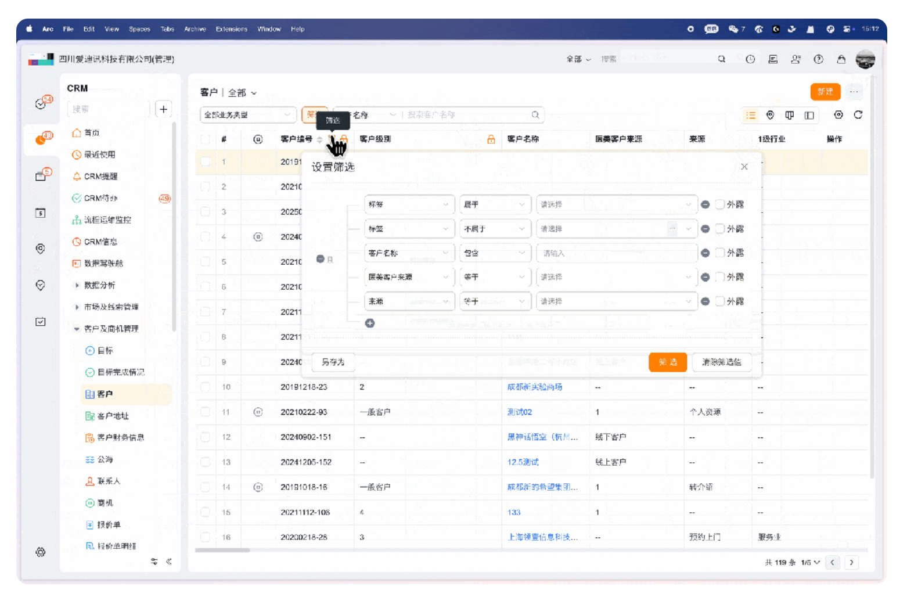Open the 包含 operator dropdown
Screen dimensions: 907x597
click(495, 253)
